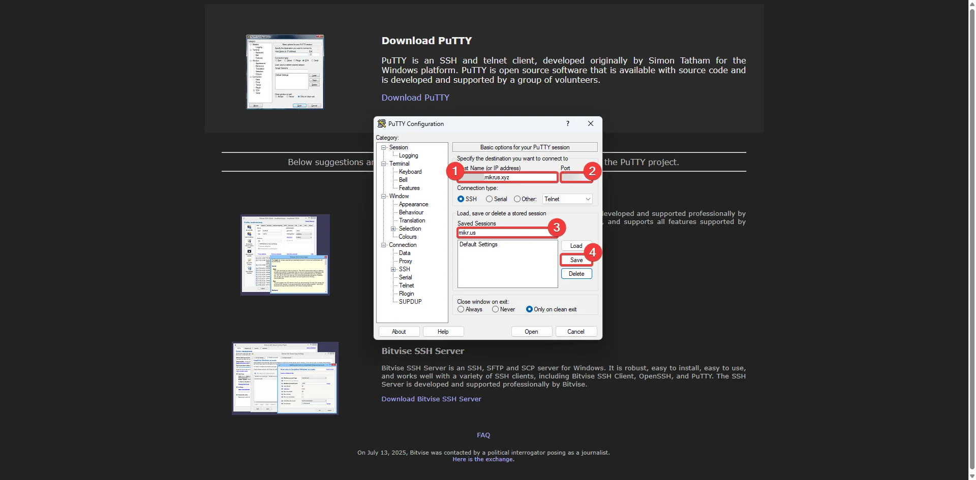This screenshot has height=480, width=976.
Task: Select Appearance category in the tree
Action: [413, 204]
